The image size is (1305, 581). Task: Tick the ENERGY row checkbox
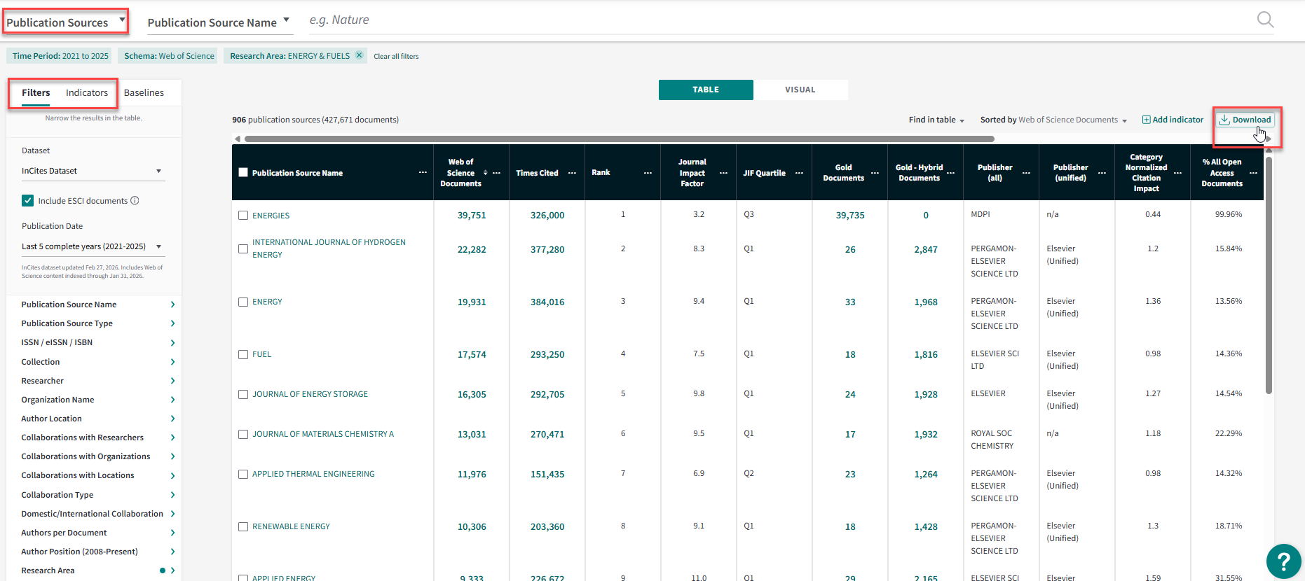point(243,302)
